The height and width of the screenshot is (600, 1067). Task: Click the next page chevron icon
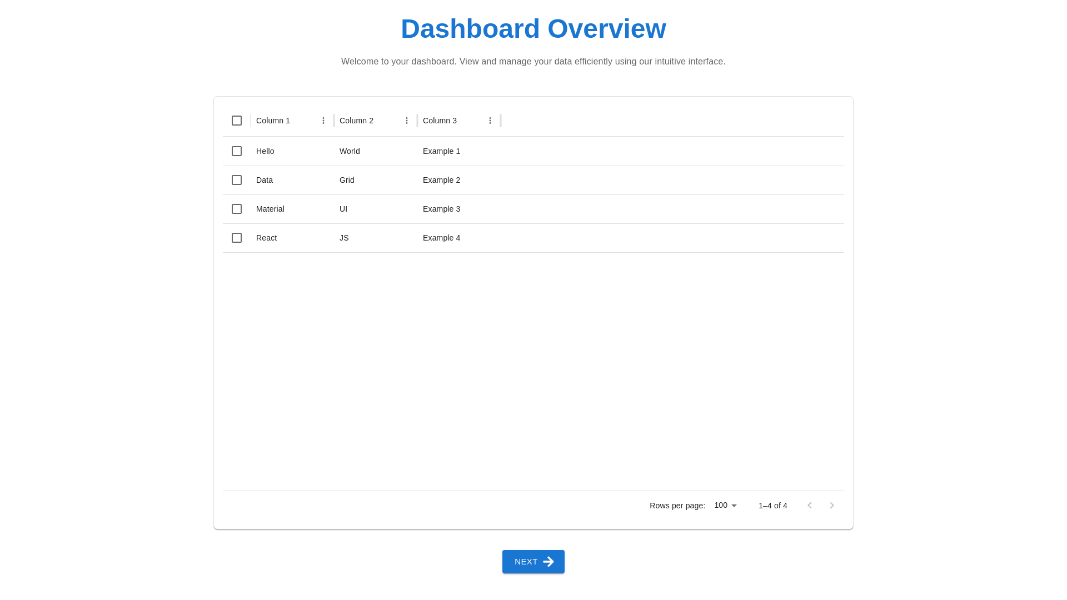[832, 506]
